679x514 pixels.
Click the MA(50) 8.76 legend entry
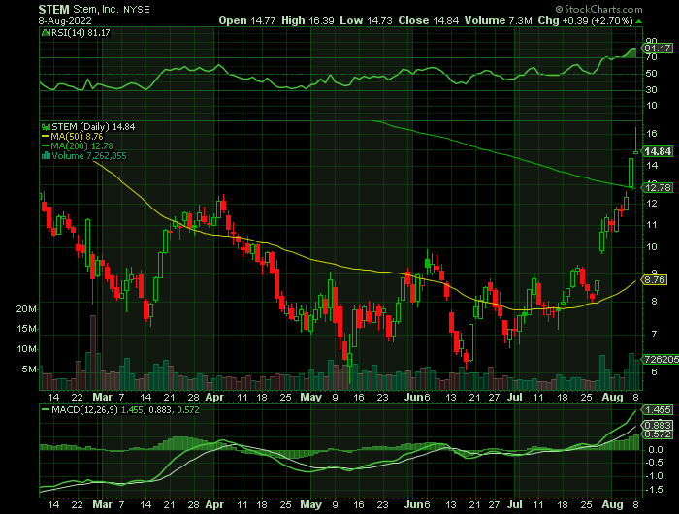pyautogui.click(x=73, y=137)
